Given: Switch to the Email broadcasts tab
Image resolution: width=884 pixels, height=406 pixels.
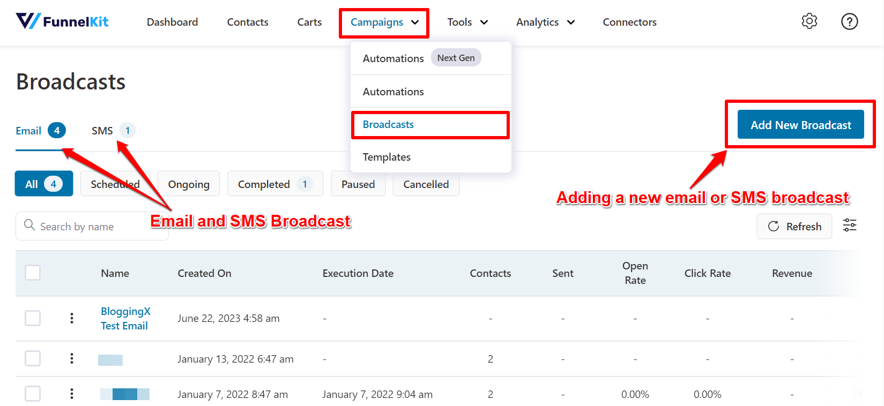Looking at the screenshot, I should (41, 131).
